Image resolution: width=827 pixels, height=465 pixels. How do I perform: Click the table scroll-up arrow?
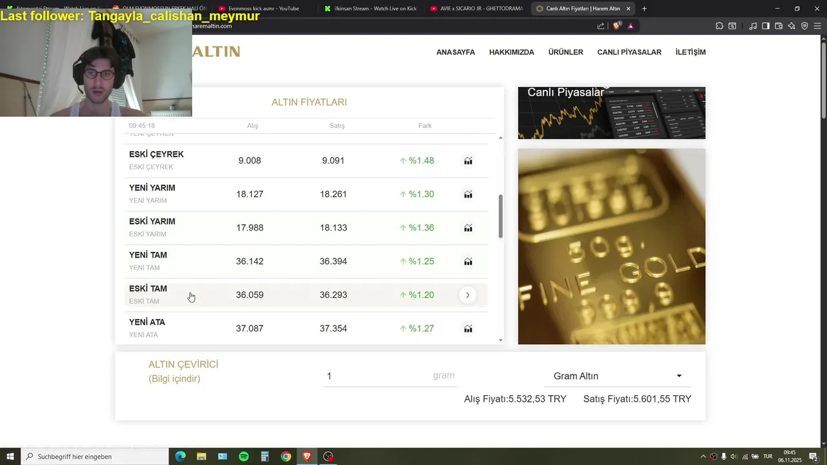tap(501, 138)
